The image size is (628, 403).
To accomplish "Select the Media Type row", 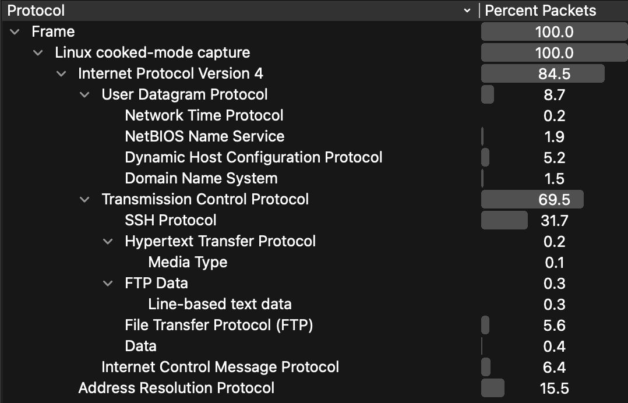I will [188, 263].
